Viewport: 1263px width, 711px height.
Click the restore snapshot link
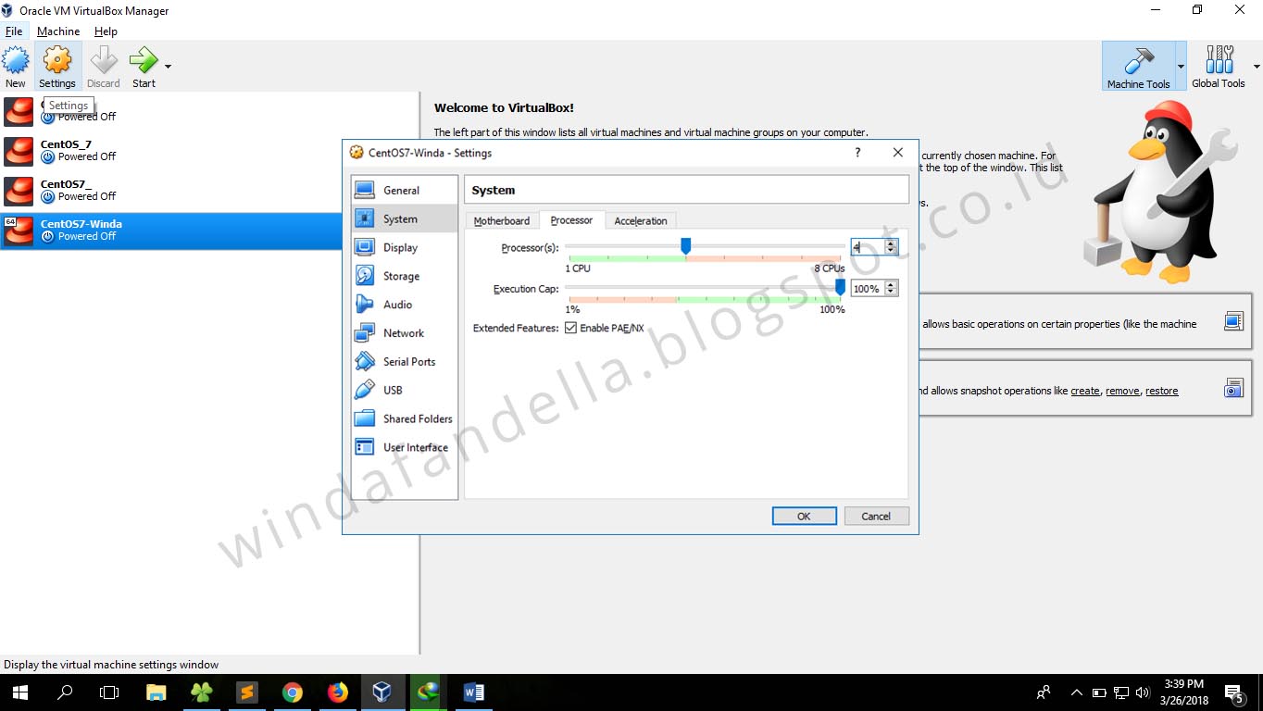(1162, 392)
